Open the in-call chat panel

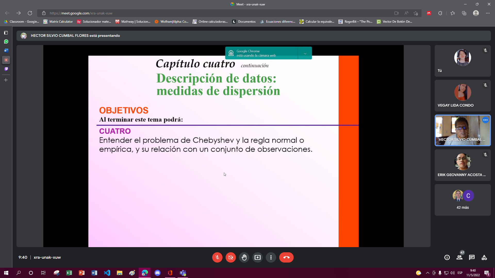(x=472, y=257)
